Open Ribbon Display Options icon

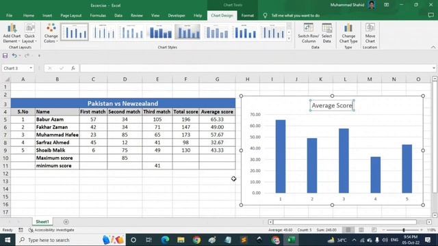386,5
